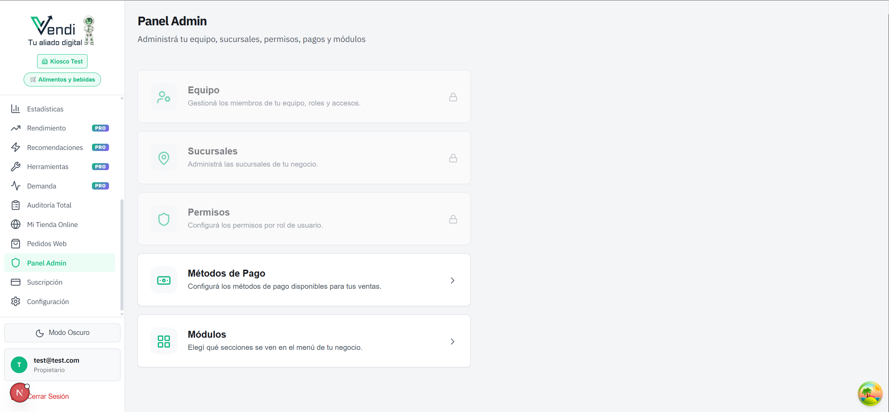The height and width of the screenshot is (412, 889).
Task: Select the Demanda waveform icon
Action: tap(16, 186)
